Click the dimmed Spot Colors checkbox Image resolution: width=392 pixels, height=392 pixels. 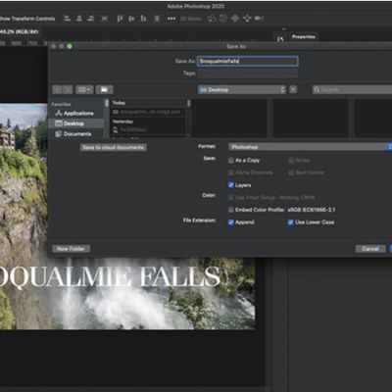click(291, 172)
